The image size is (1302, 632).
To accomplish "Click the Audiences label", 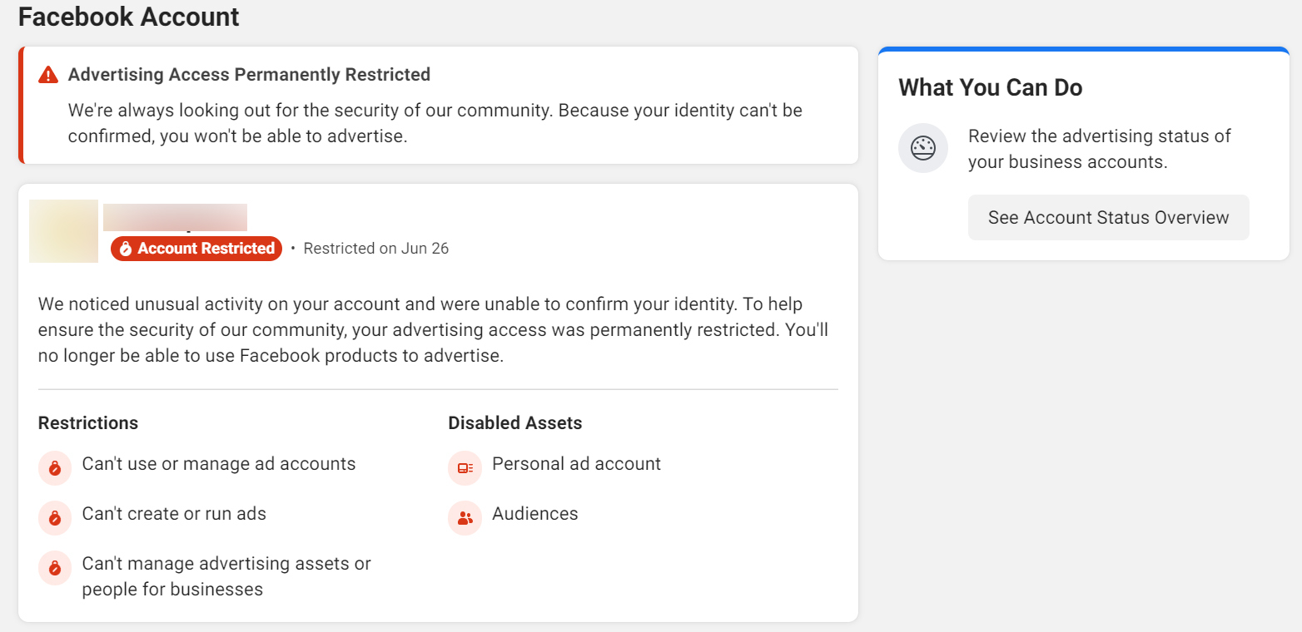I will [535, 514].
